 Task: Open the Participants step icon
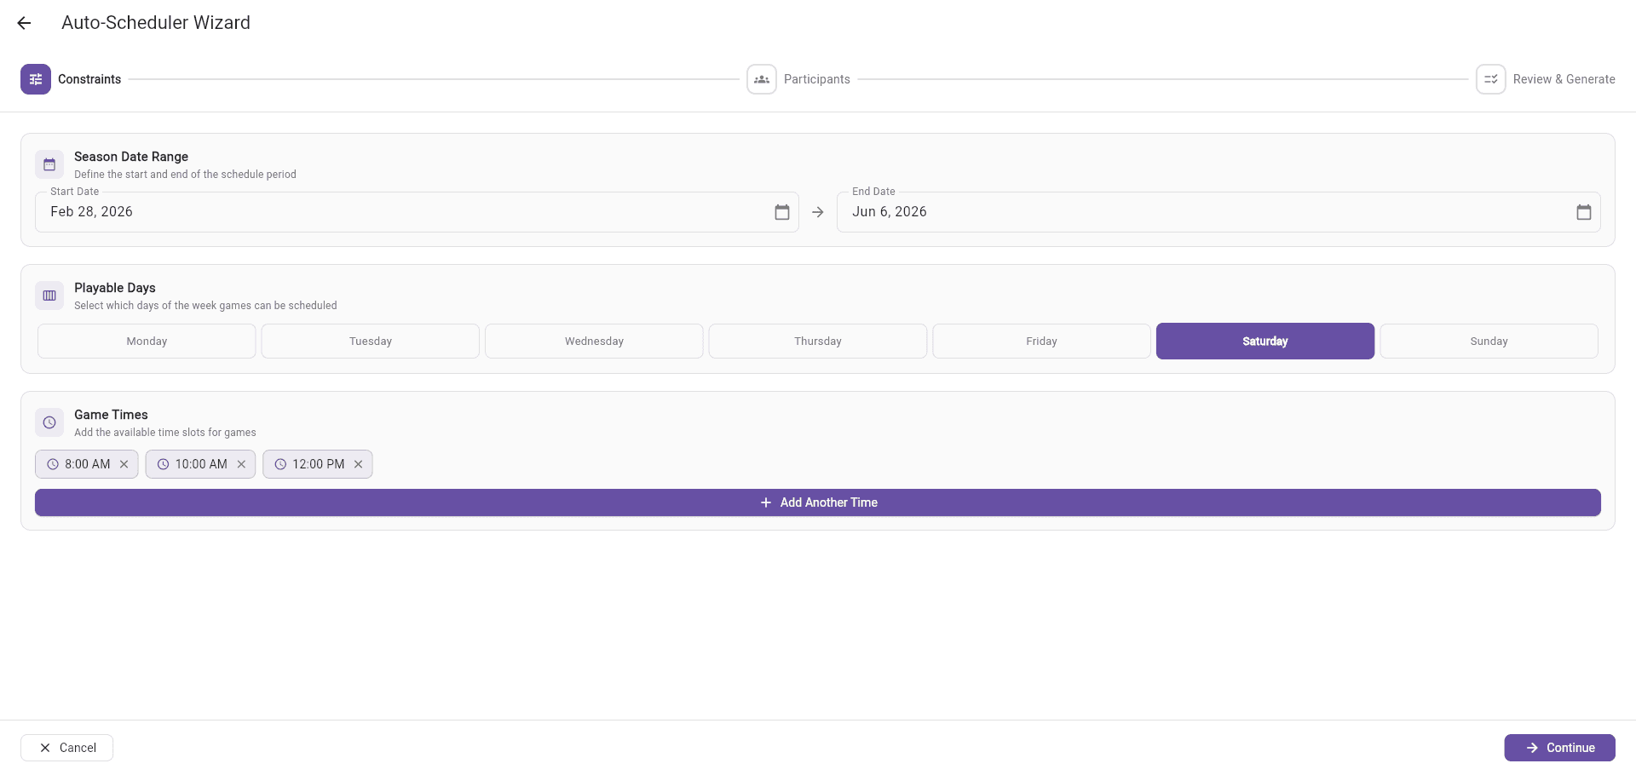point(762,79)
